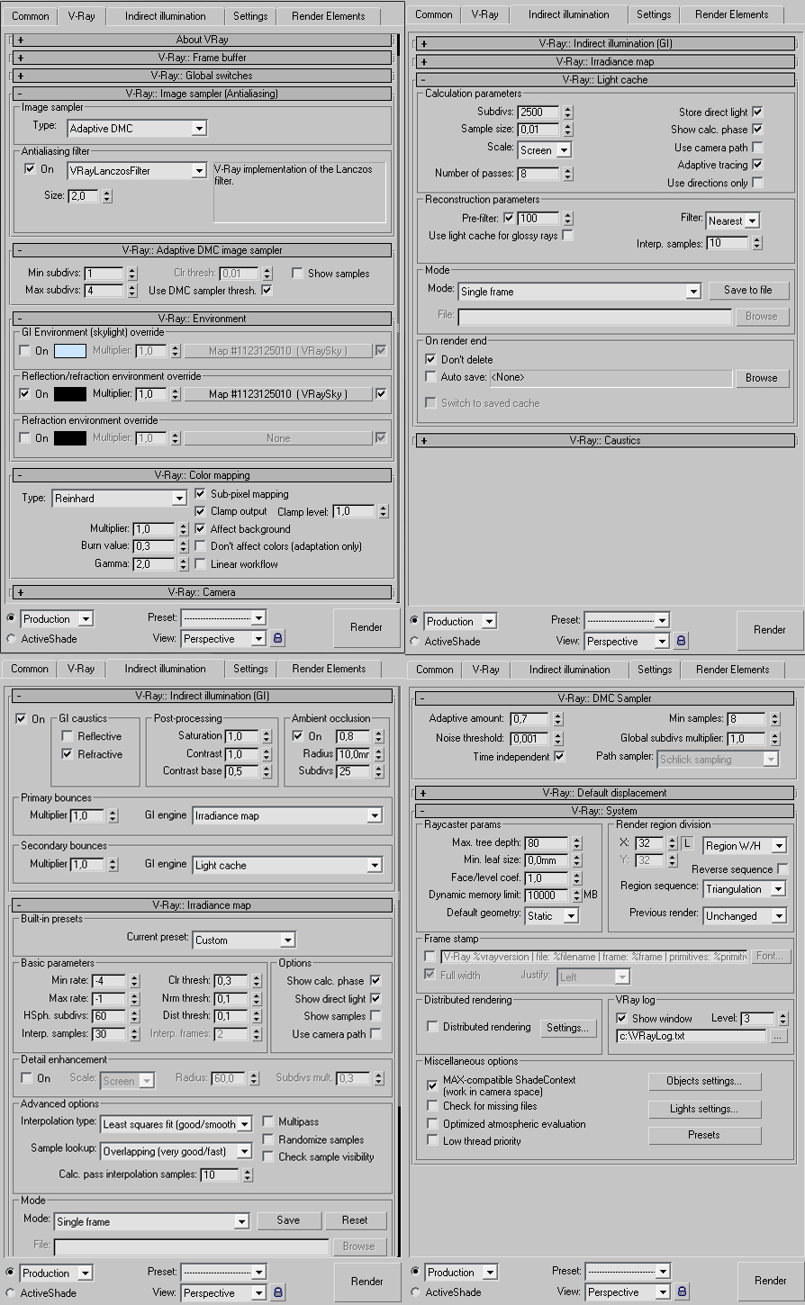The width and height of the screenshot is (805, 1305).
Task: Enable GI Environment (skylight) override On checkbox
Action: [25, 351]
